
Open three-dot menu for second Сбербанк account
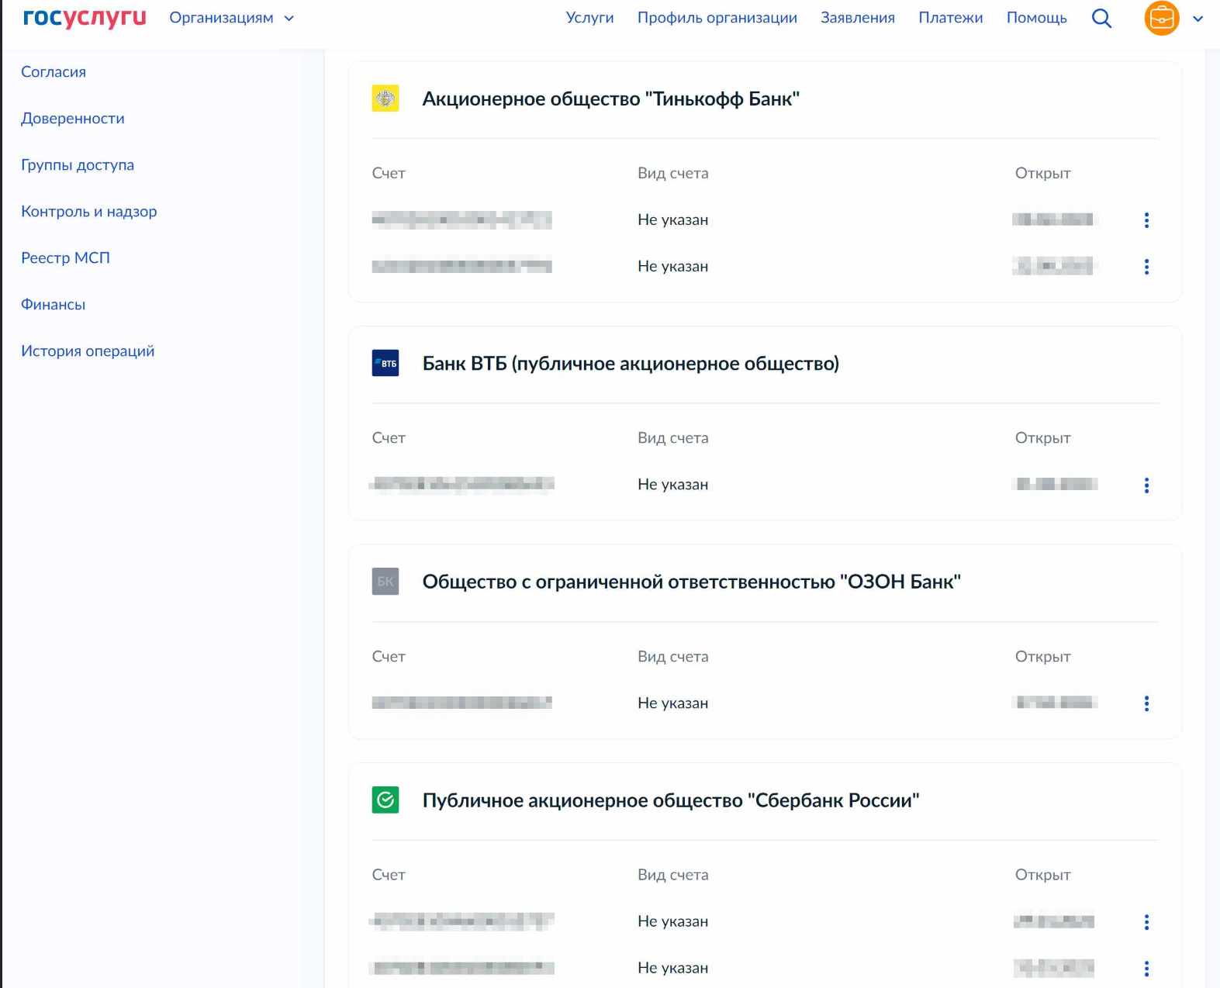pyautogui.click(x=1146, y=969)
